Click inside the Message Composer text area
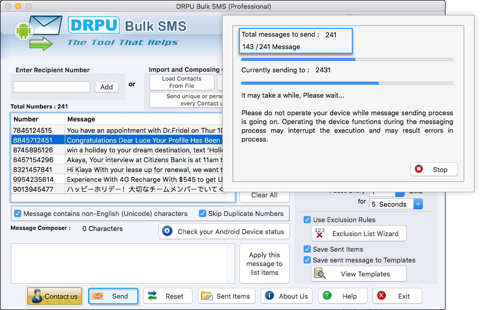The image size is (487, 310). [119, 263]
